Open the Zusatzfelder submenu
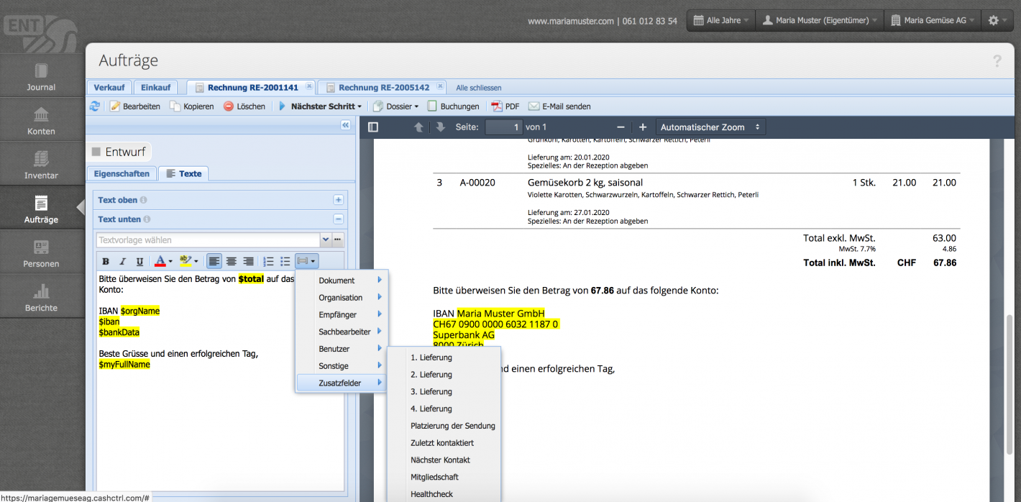 (x=341, y=383)
